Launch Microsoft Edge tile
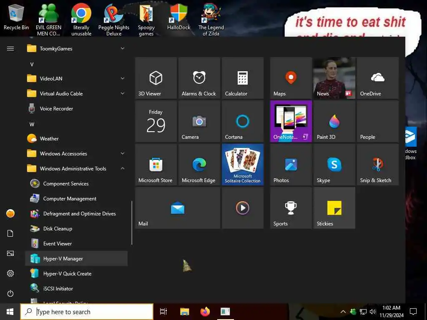Image resolution: width=427 pixels, height=320 pixels. [199, 165]
